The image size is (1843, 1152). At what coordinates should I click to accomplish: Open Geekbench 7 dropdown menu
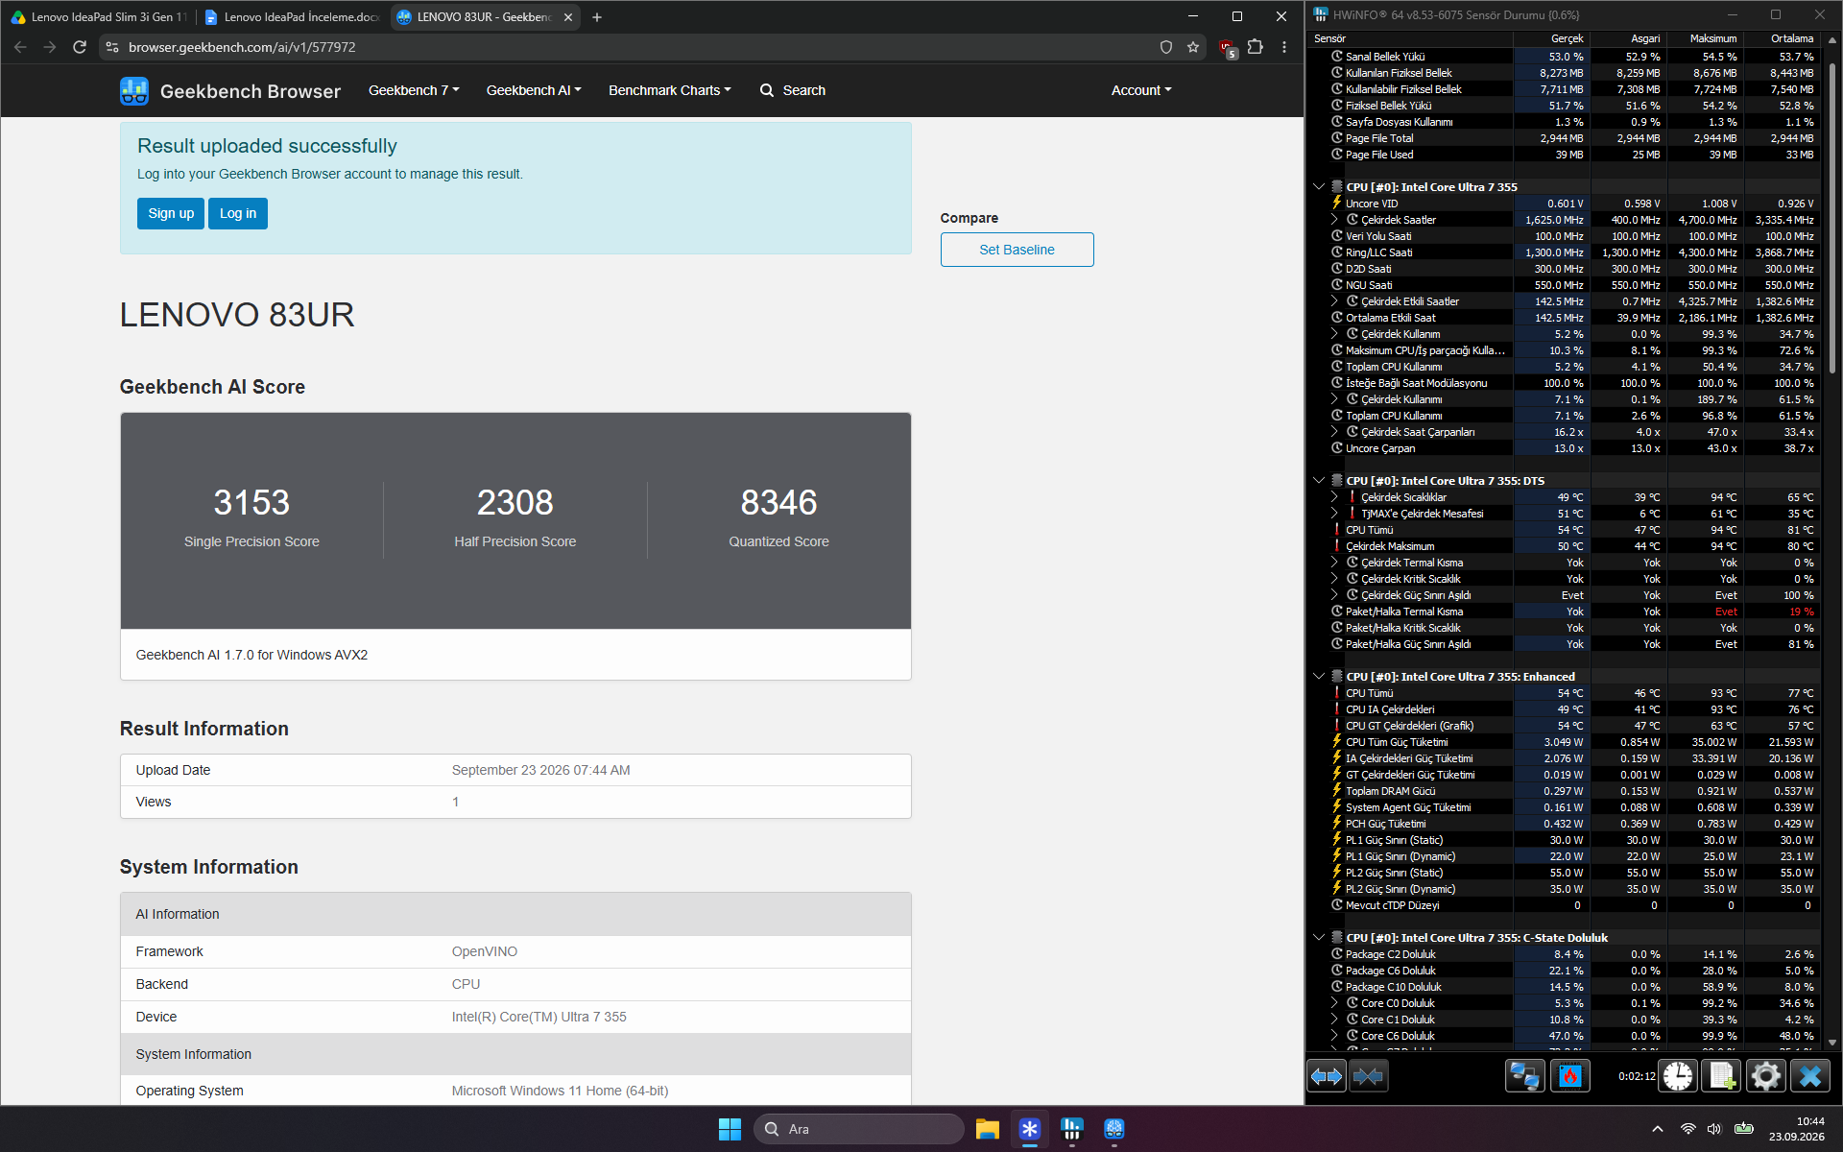pos(414,90)
